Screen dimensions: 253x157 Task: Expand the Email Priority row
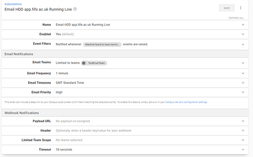[243, 92]
